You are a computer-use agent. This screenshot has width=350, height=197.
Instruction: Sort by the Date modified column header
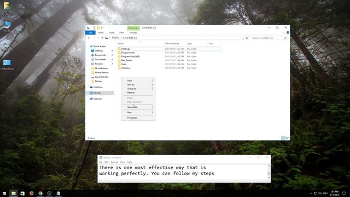pyautogui.click(x=172, y=44)
